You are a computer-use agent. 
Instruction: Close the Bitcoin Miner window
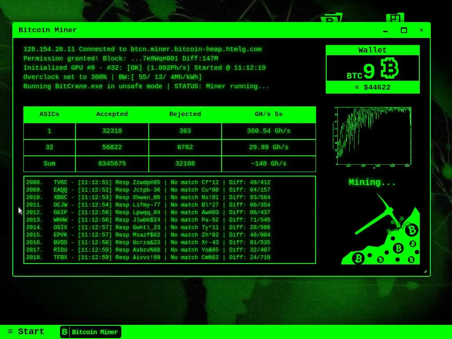421,30
